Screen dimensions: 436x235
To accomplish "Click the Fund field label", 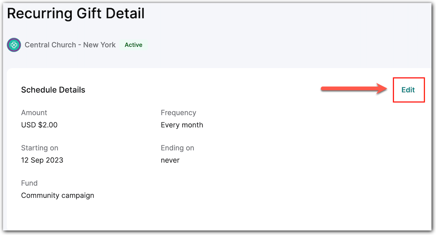I will coord(29,183).
